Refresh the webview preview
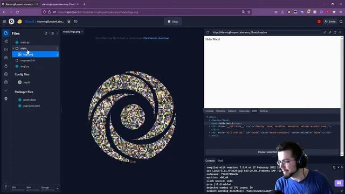This screenshot has width=345, height=194. pyautogui.click(x=208, y=32)
